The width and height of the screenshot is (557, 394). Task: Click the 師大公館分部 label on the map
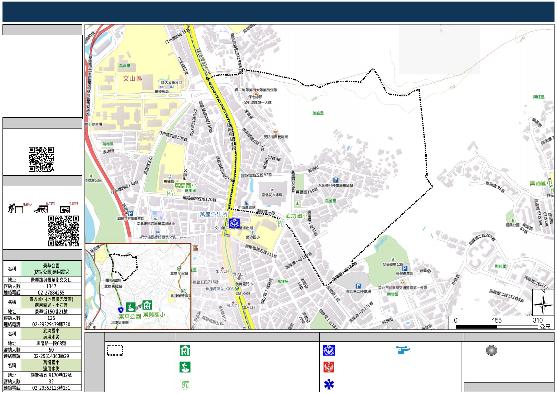[x=172, y=82]
